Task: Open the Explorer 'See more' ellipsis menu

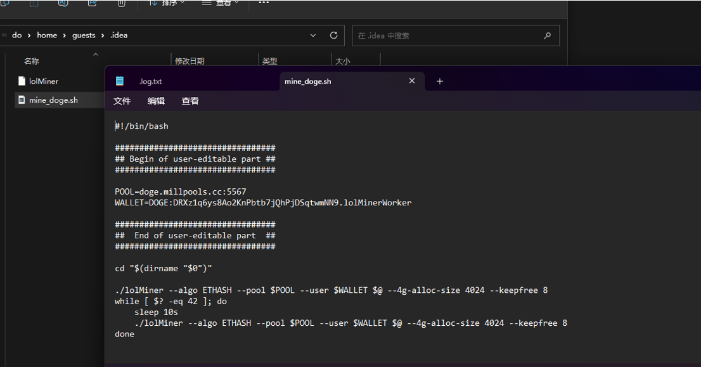Action: pos(264,3)
